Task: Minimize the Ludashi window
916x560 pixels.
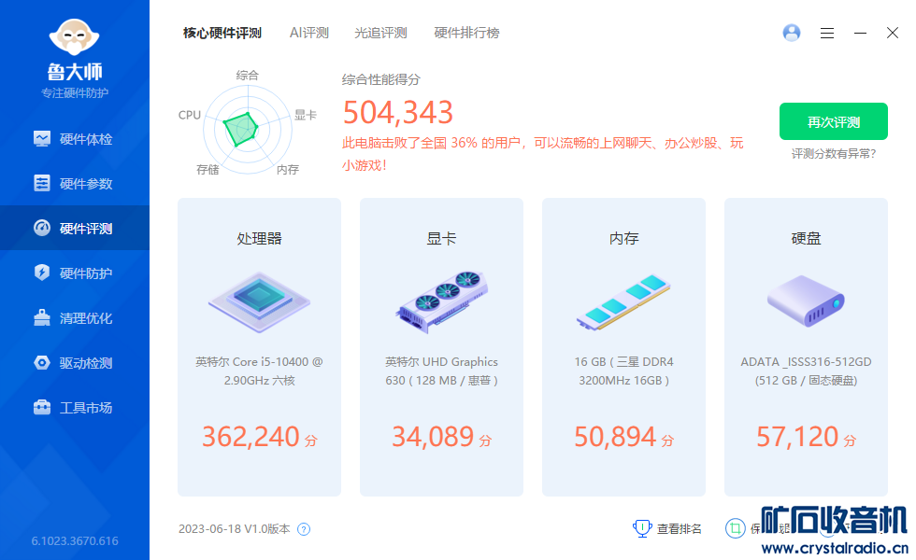Action: (x=860, y=34)
